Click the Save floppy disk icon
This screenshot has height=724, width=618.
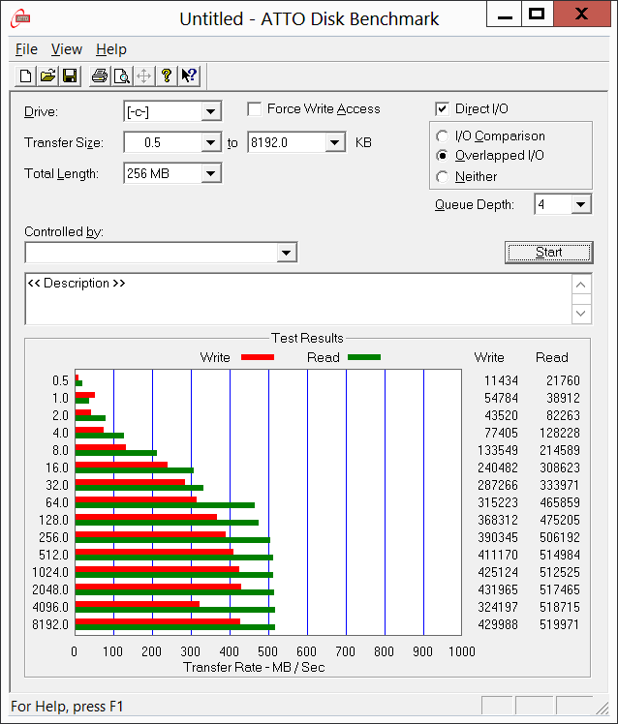point(70,75)
